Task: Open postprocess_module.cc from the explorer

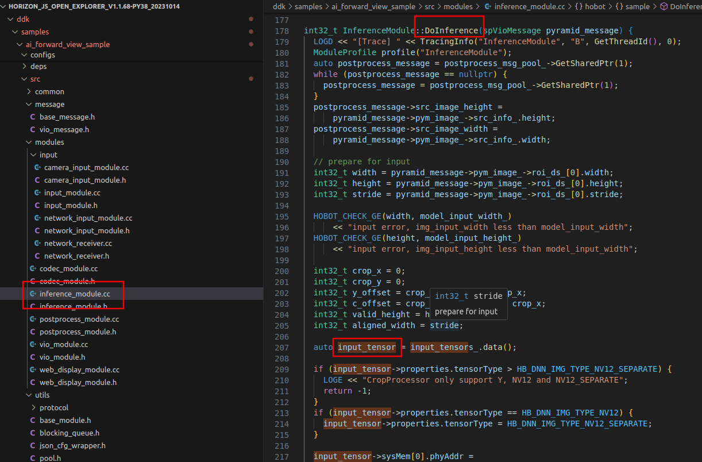Action: tap(79, 319)
